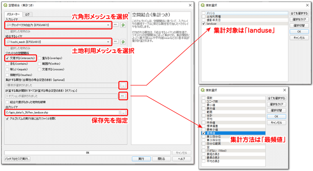Click 全てを選択する in the statistics dialog
This screenshot has width=313, height=171.
coord(276,98)
